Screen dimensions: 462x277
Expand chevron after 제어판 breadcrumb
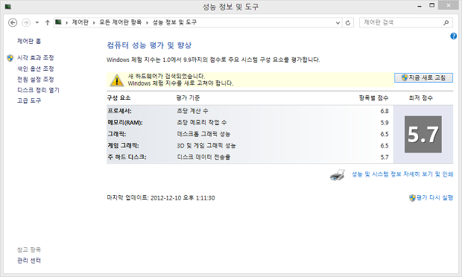click(x=94, y=22)
